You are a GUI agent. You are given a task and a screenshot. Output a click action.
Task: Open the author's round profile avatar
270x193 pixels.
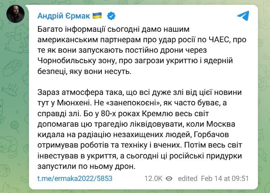point(16,14)
